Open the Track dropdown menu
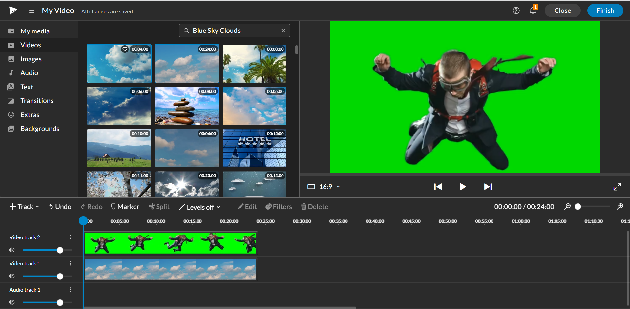 point(24,207)
